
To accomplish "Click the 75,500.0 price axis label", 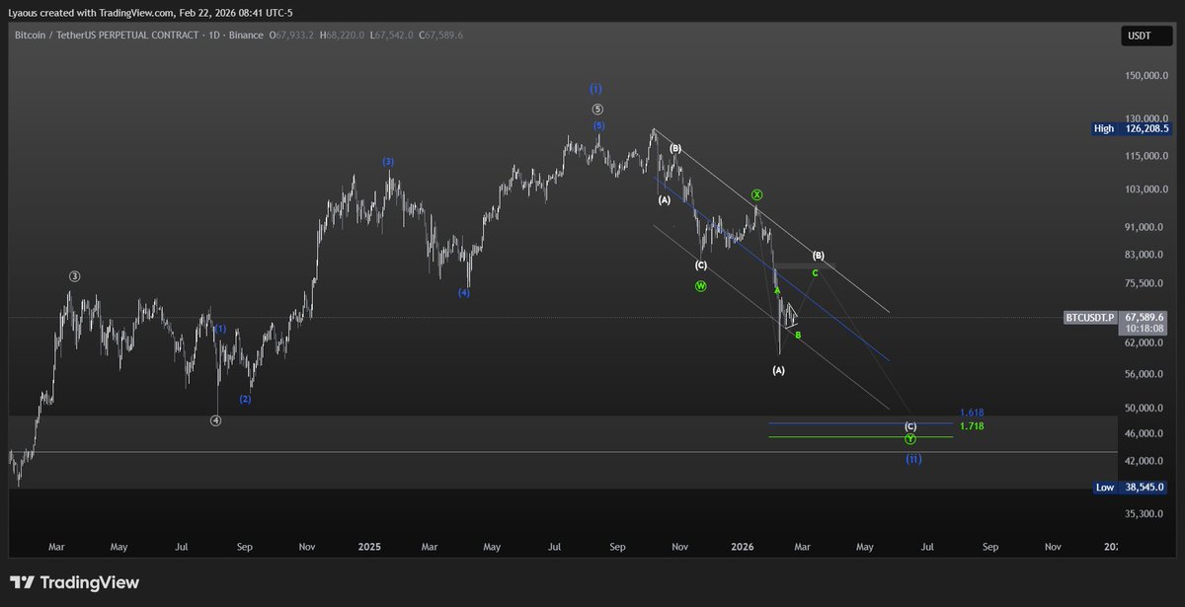I will (x=1145, y=283).
